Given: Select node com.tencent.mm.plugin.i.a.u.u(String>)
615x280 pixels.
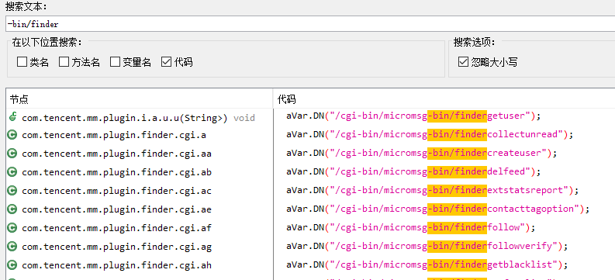Looking at the screenshot, I should (125, 118).
